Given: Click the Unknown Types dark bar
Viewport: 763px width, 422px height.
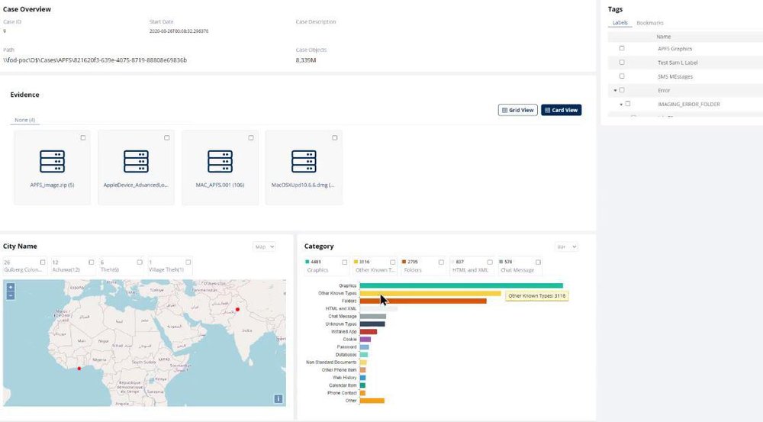Looking at the screenshot, I should 372,324.
